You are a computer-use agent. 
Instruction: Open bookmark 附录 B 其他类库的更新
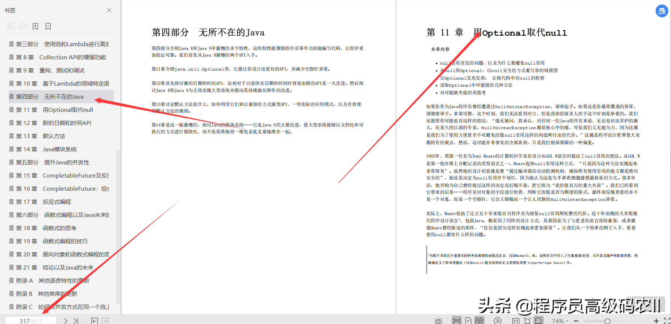point(61,294)
